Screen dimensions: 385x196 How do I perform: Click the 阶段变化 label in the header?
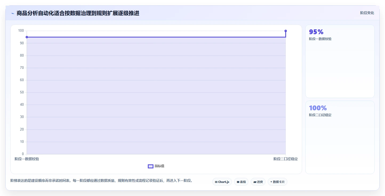click(x=367, y=13)
